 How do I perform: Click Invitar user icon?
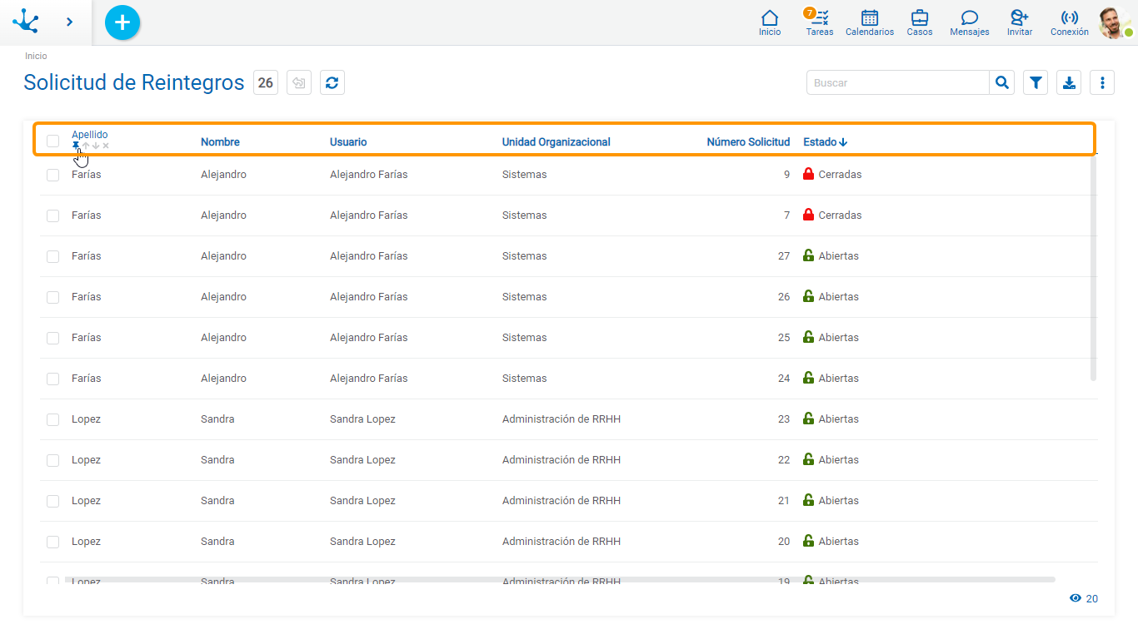coord(1020,22)
